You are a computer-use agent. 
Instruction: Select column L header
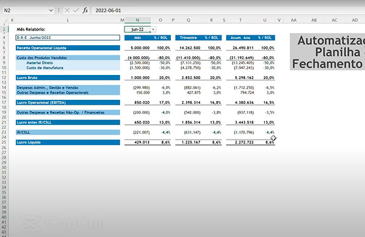pos(68,20)
